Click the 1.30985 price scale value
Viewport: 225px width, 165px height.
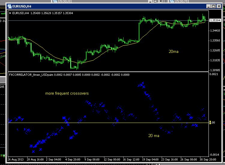click(215, 70)
